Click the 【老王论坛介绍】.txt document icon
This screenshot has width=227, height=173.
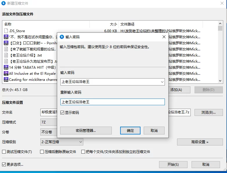pyautogui.click(x=6, y=55)
